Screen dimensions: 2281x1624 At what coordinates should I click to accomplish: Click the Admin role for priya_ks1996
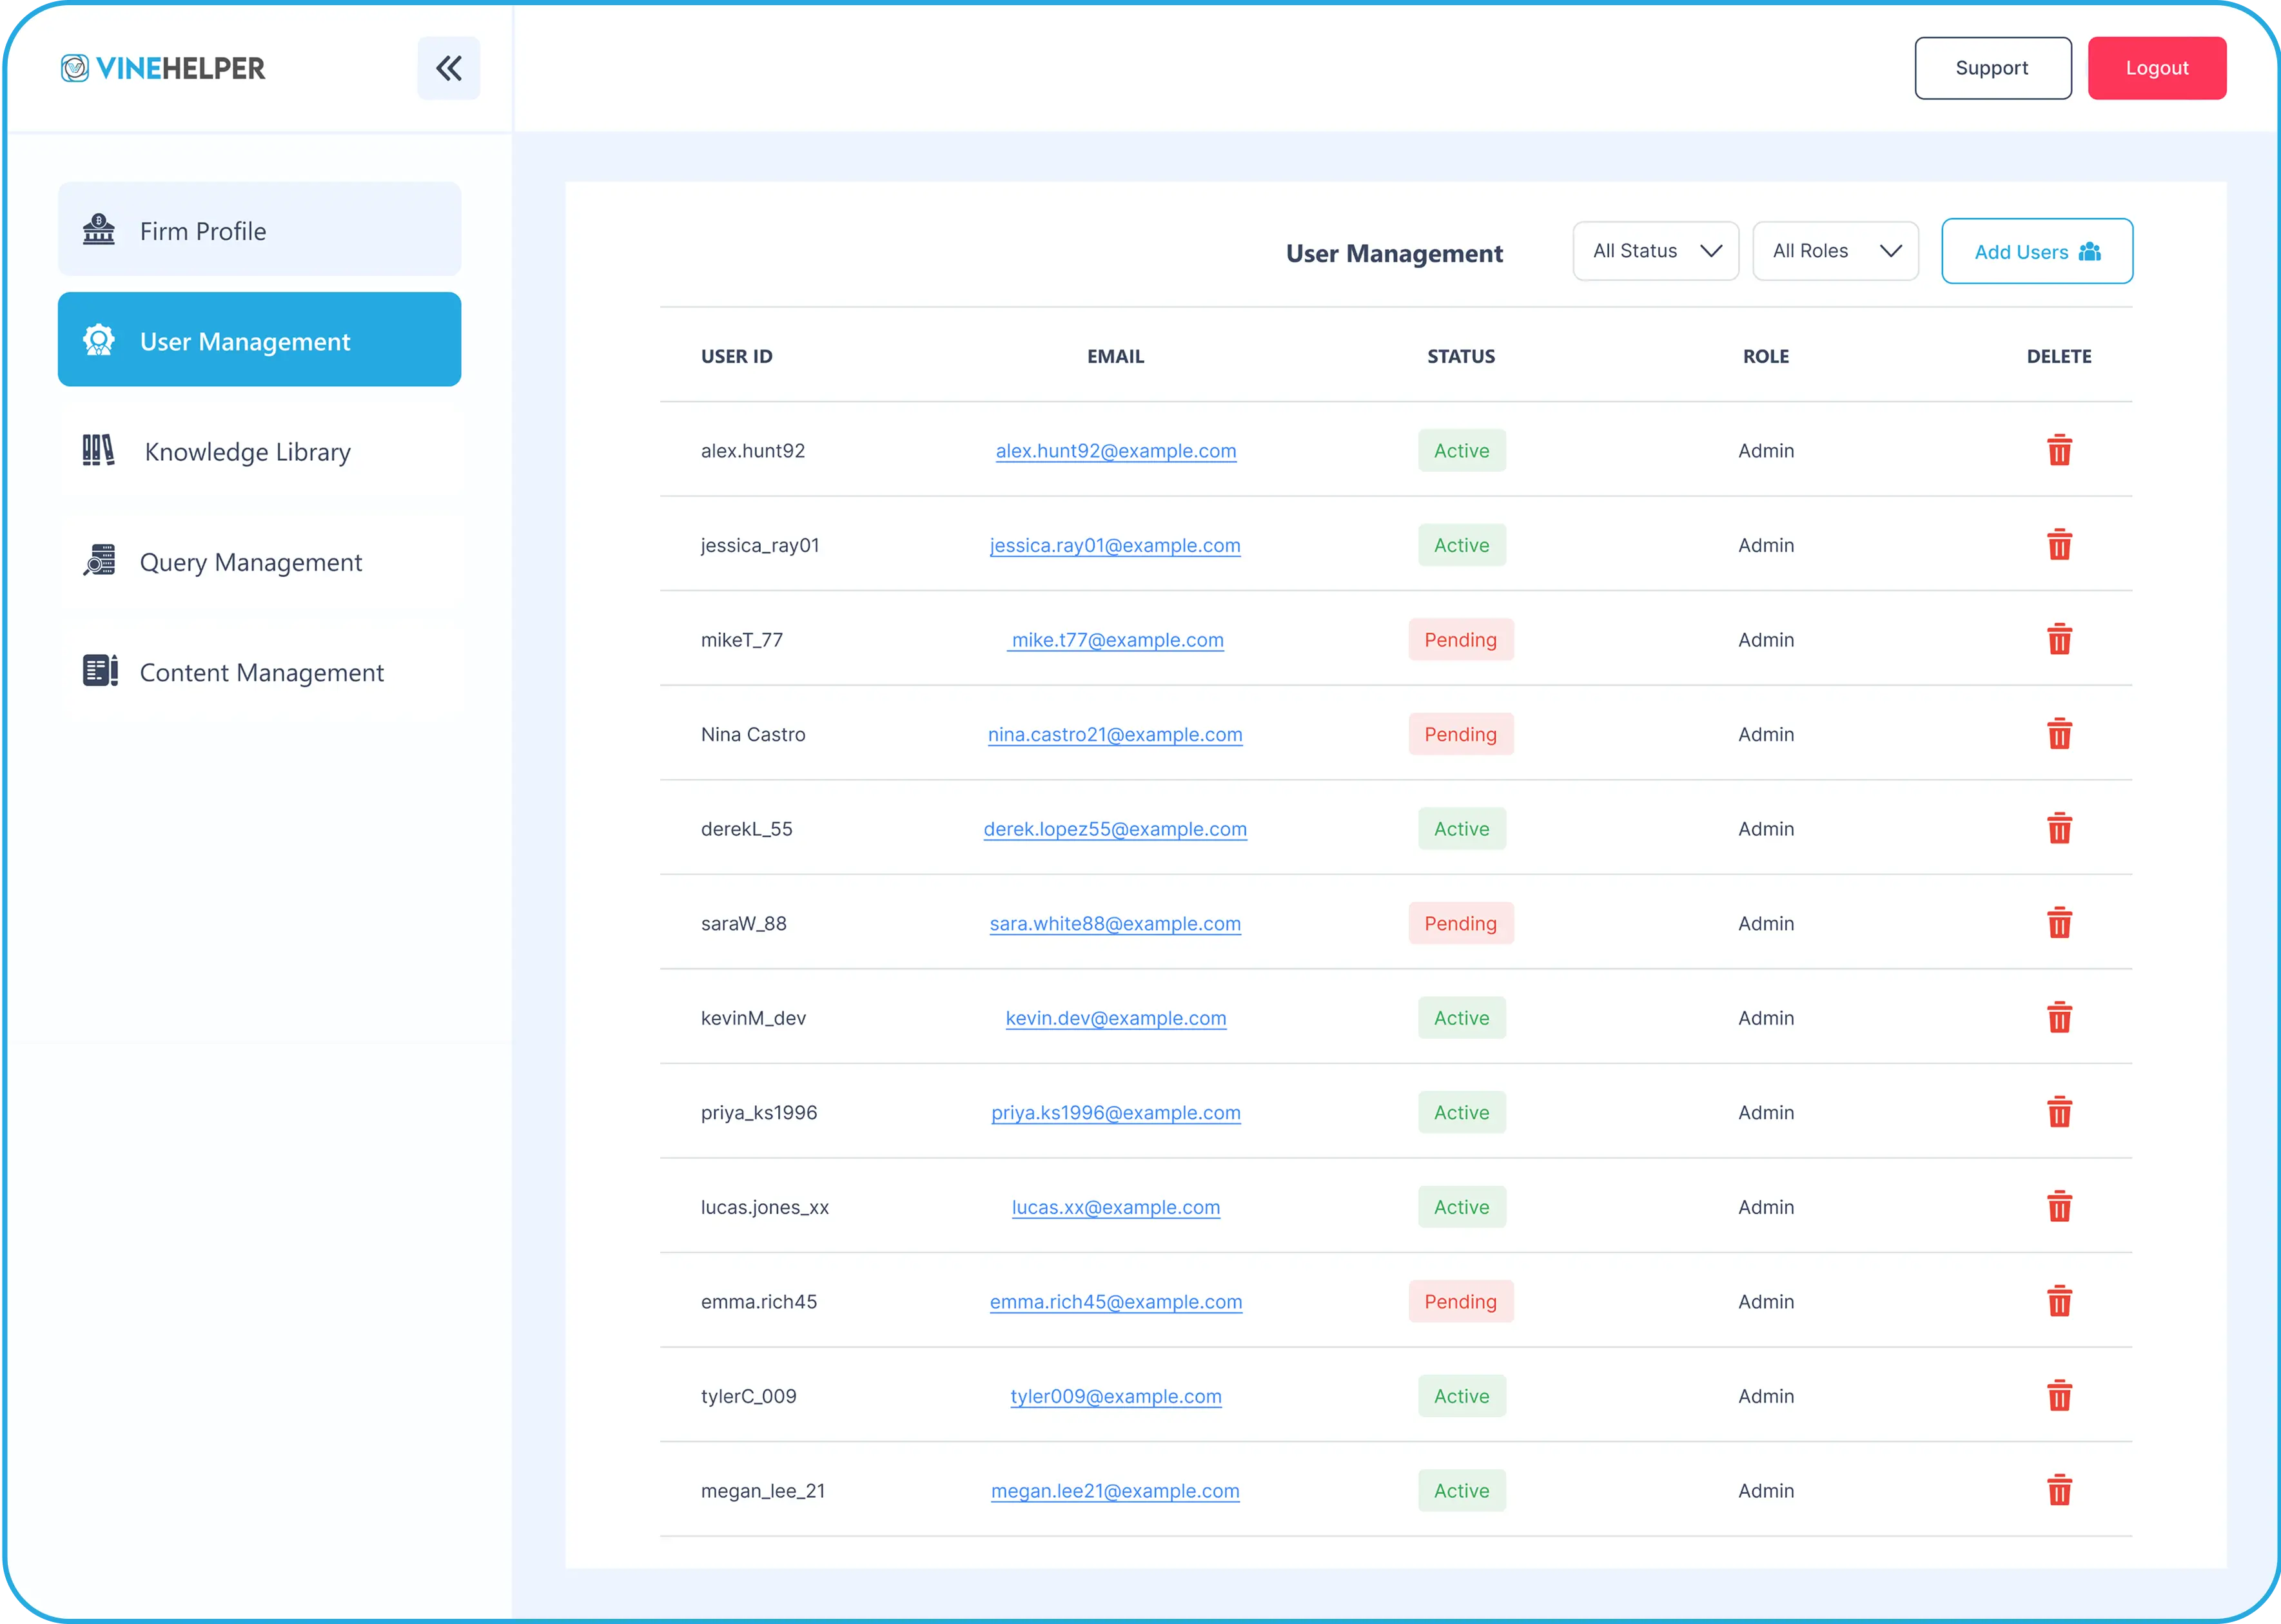(1766, 1112)
